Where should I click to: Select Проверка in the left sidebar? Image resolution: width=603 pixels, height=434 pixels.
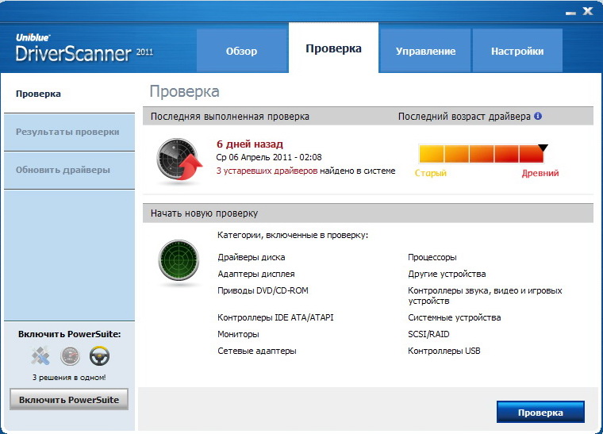(x=38, y=94)
